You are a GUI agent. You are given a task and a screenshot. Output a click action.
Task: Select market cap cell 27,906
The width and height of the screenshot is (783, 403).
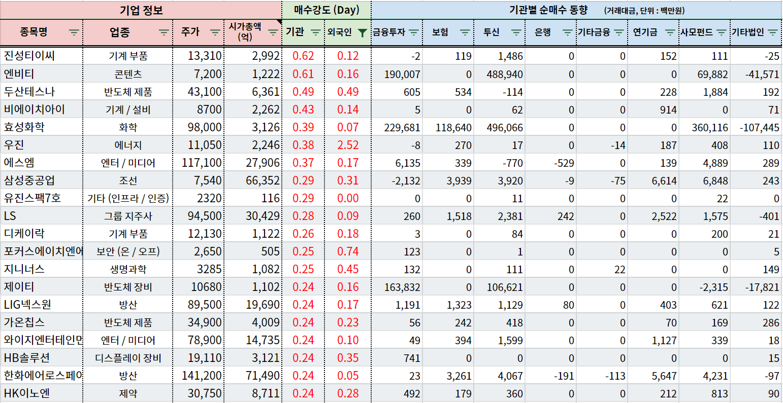[253, 162]
